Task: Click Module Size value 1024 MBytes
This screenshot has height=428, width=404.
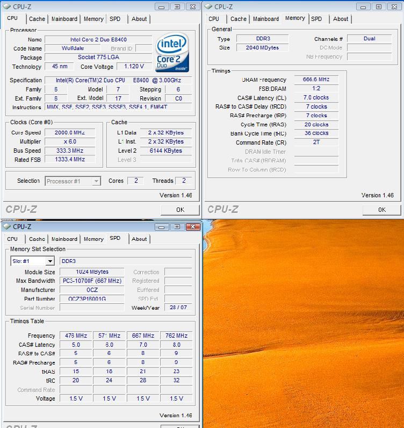Action: pyautogui.click(x=92, y=272)
